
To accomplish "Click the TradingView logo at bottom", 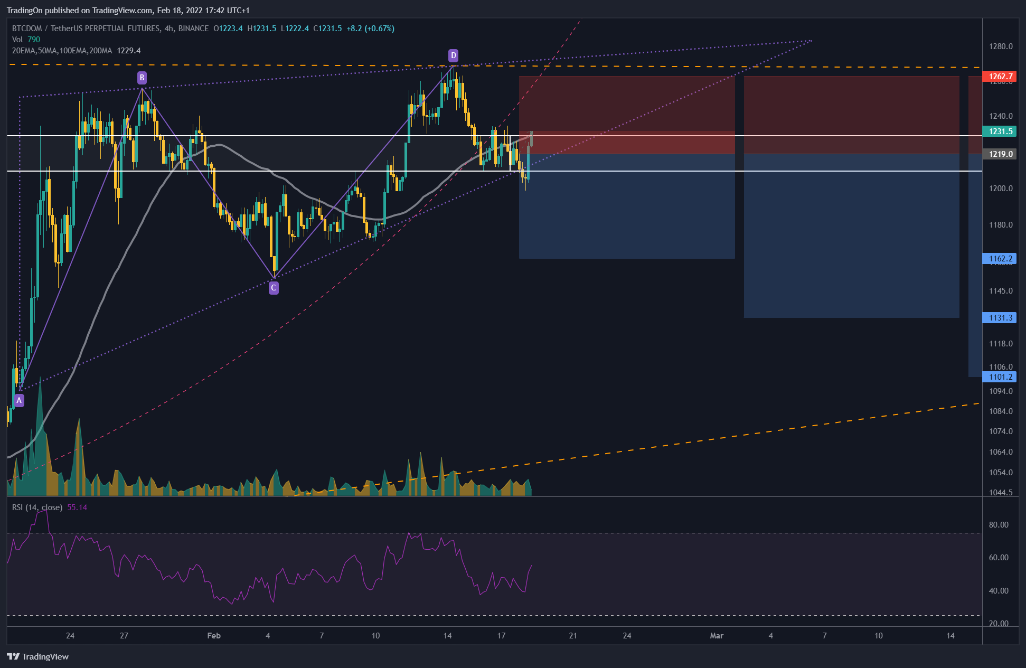I will [x=38, y=656].
